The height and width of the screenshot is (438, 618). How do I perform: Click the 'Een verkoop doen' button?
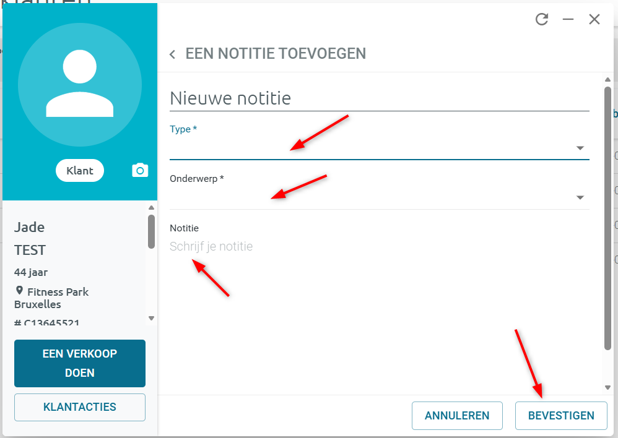[80, 363]
